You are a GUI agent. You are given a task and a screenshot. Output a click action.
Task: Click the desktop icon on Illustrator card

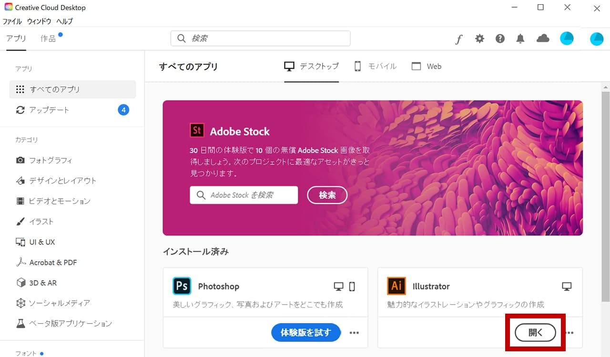coord(567,286)
